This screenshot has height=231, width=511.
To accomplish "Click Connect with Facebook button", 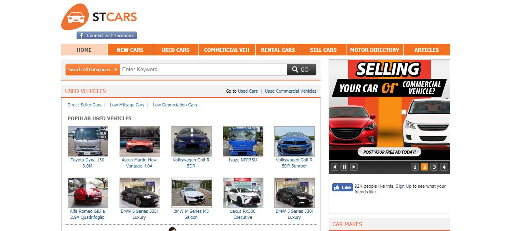I will (x=107, y=36).
